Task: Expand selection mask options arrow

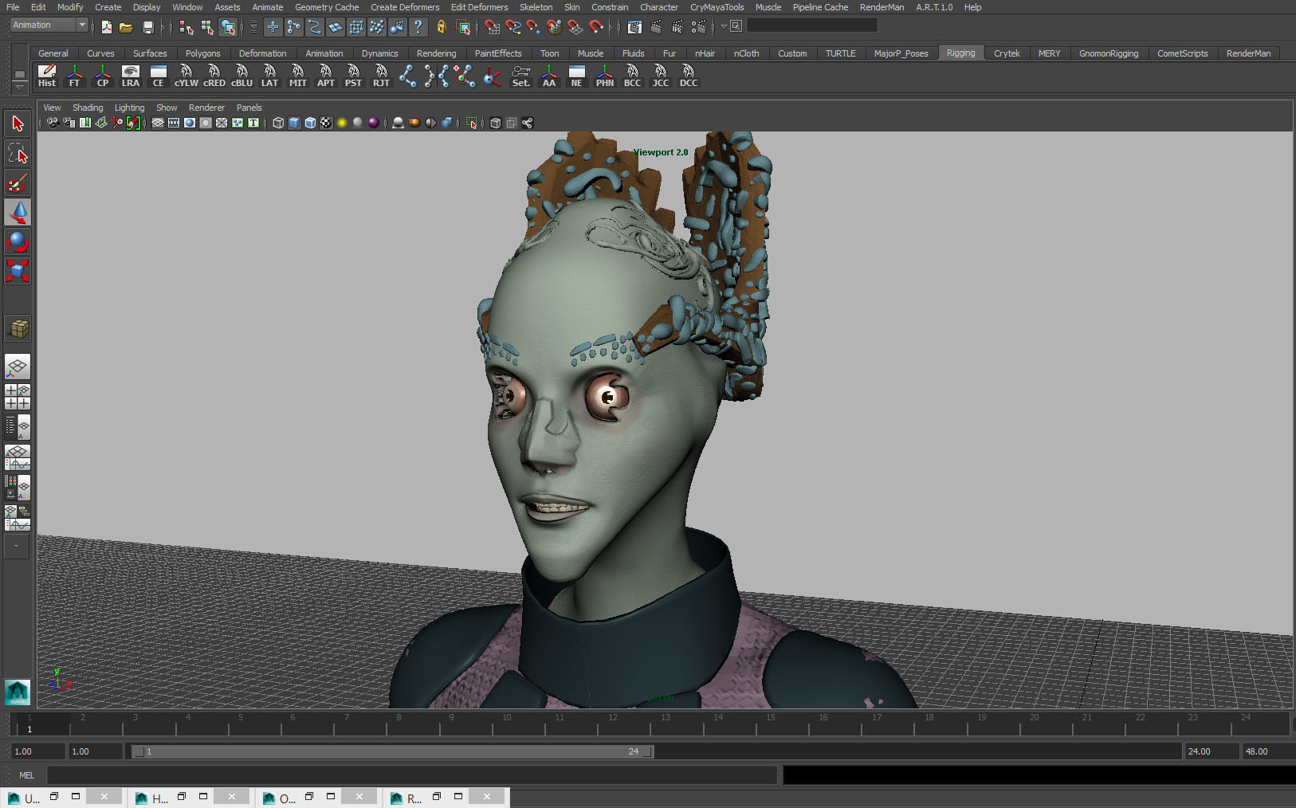Action: (253, 27)
